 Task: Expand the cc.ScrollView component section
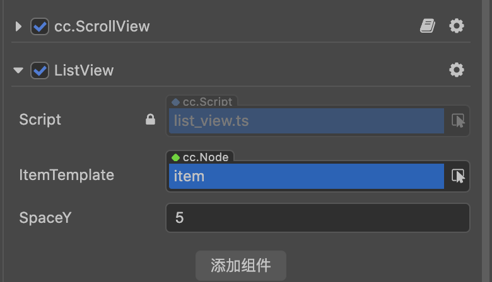(18, 26)
